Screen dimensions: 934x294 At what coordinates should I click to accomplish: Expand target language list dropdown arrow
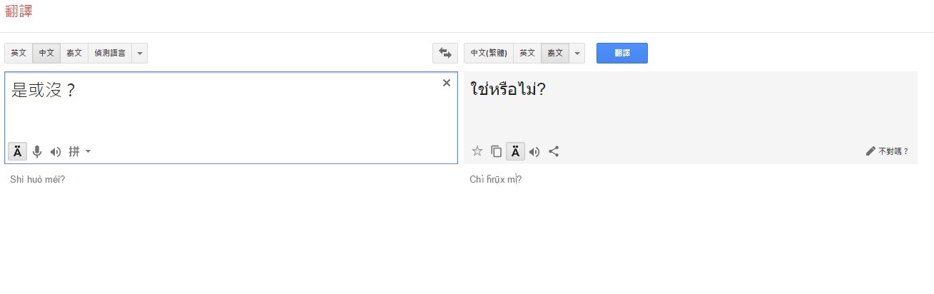coord(577,53)
